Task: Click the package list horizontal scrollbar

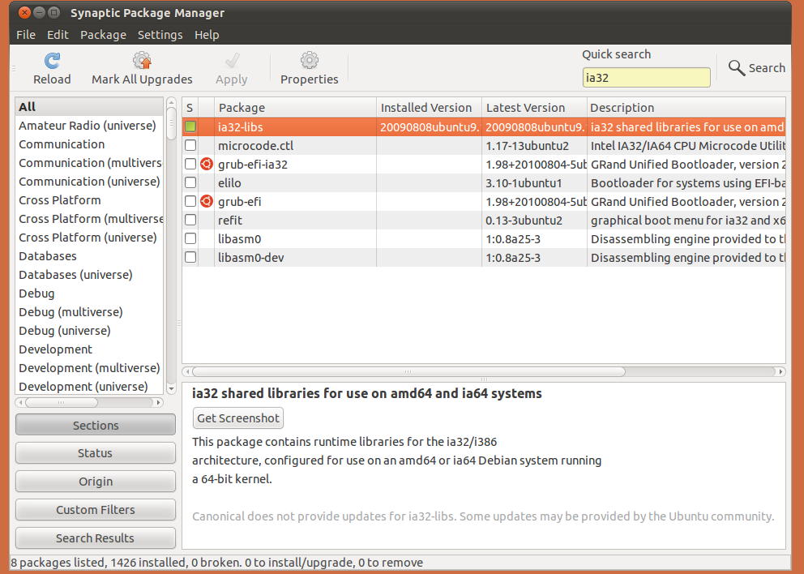Action: coord(408,371)
